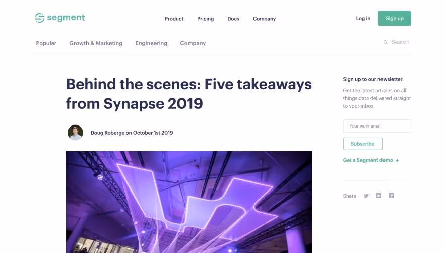
Task: Go to Docs
Action: tap(233, 19)
